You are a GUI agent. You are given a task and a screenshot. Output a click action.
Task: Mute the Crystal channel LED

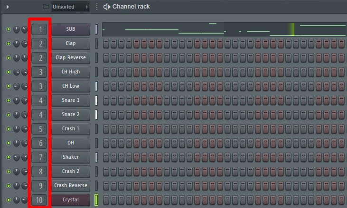click(x=9, y=200)
